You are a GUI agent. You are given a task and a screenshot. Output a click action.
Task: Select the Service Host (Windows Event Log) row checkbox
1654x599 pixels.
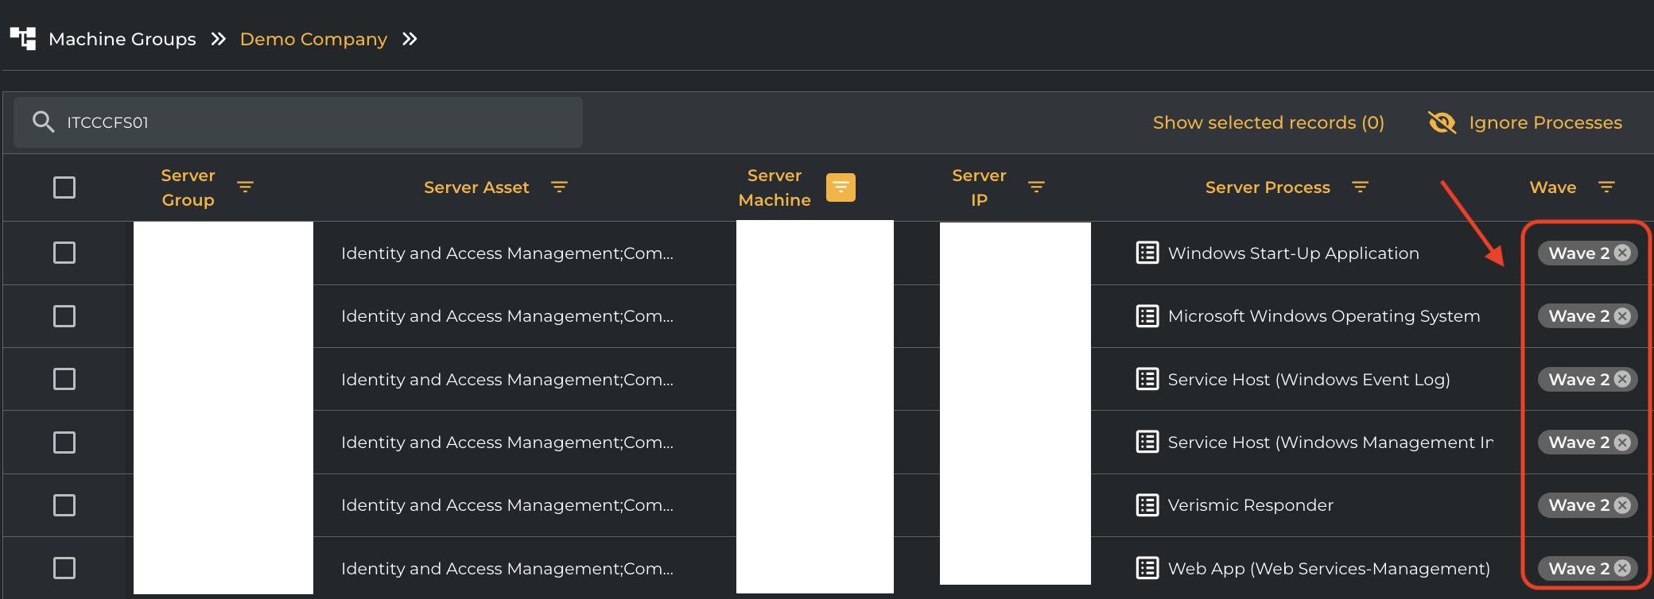(x=64, y=379)
